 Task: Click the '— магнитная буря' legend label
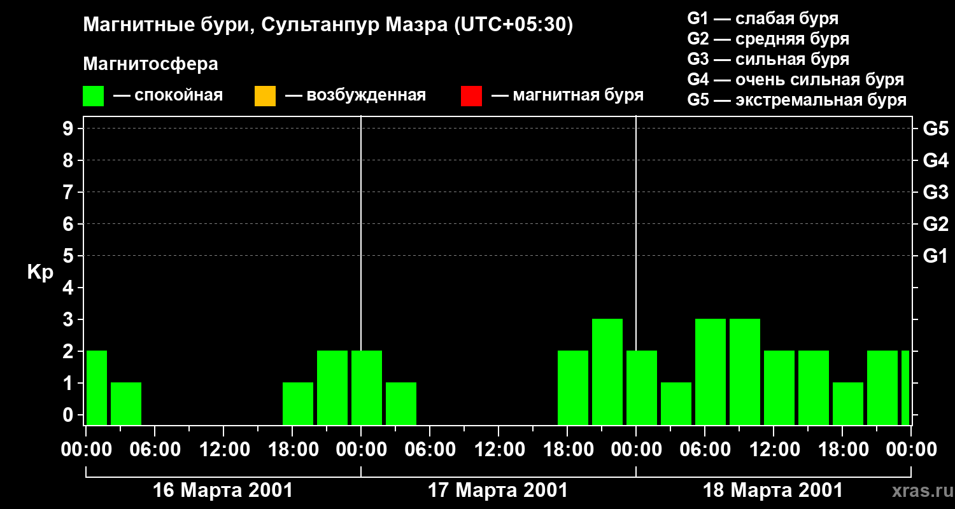pyautogui.click(x=568, y=96)
